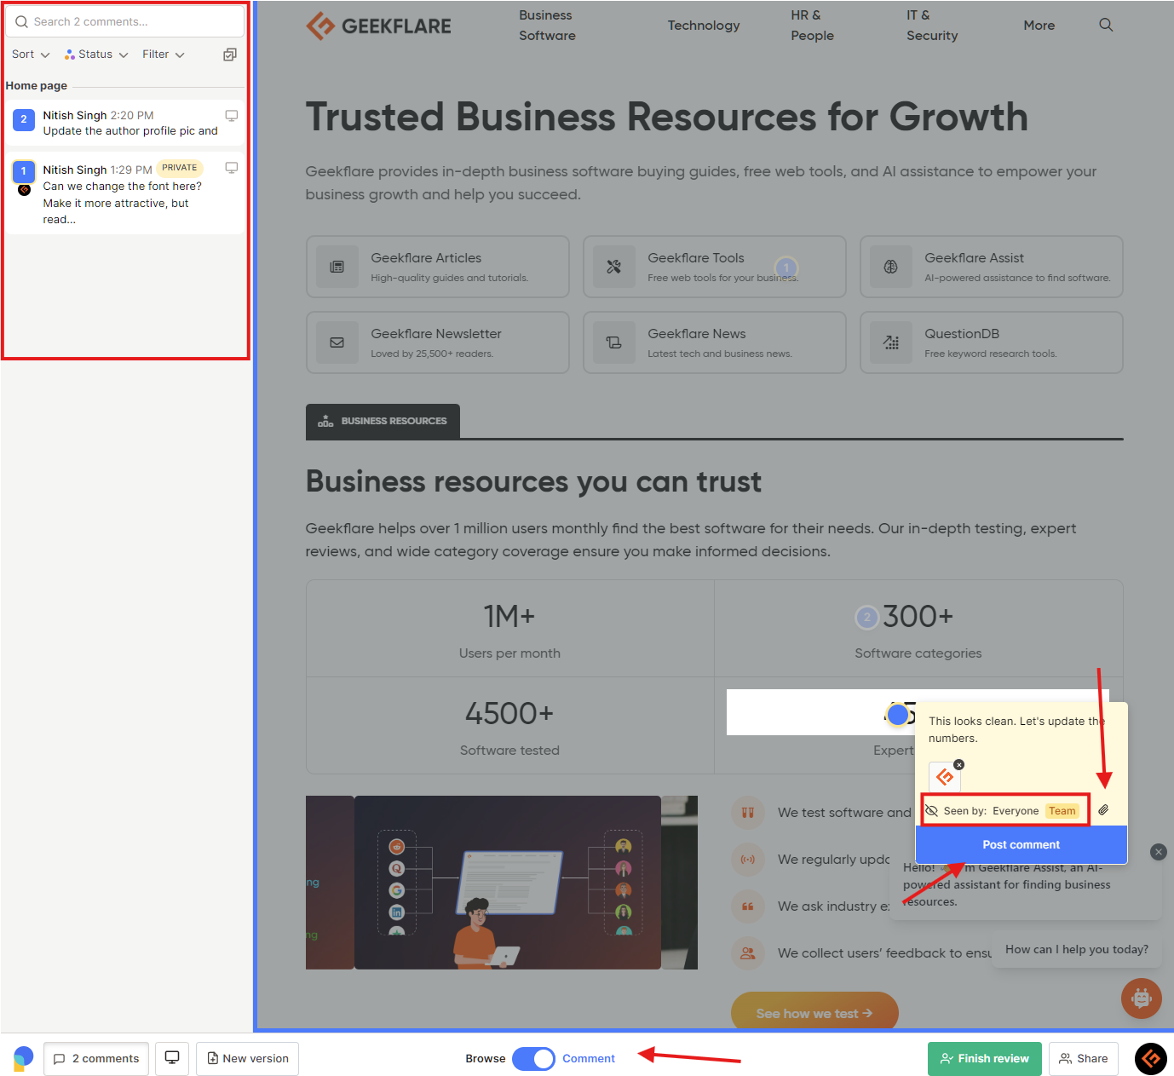Open the More menu
Image resolution: width=1174 pixels, height=1076 pixels.
click(1039, 26)
